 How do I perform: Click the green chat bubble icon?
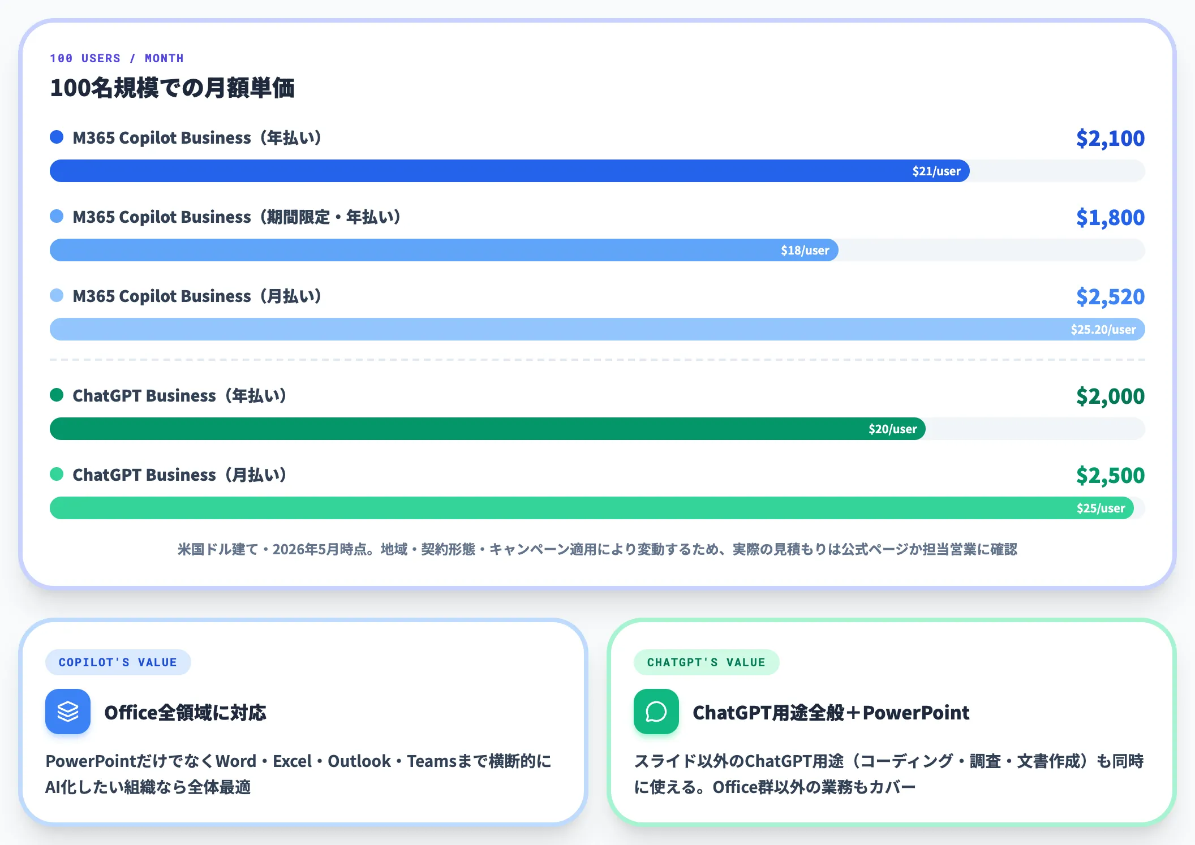pos(656,712)
